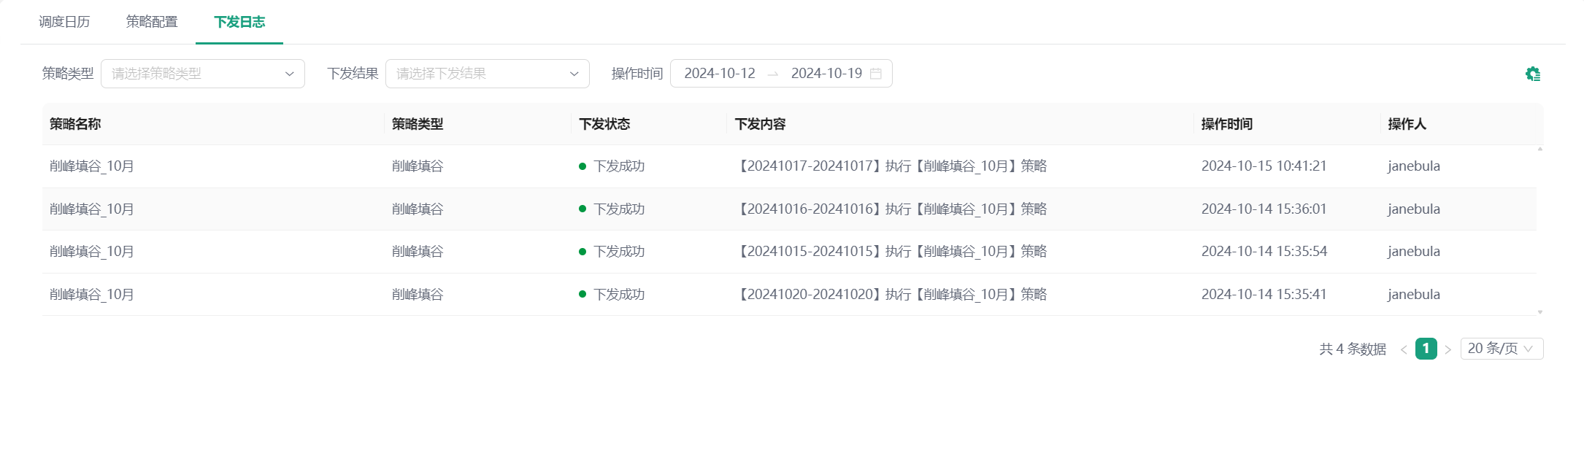
Task: Click the calendar icon in date range
Action: 876,74
